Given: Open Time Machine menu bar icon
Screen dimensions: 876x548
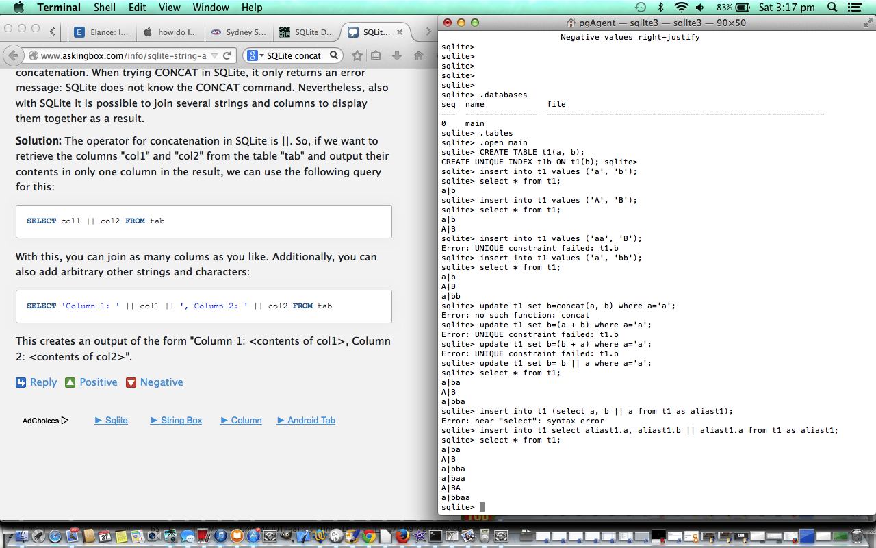Looking at the screenshot, I should coord(640,8).
